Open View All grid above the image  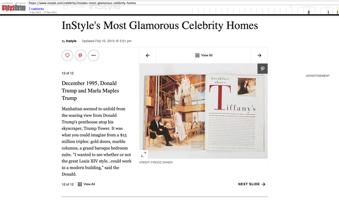click(x=203, y=55)
